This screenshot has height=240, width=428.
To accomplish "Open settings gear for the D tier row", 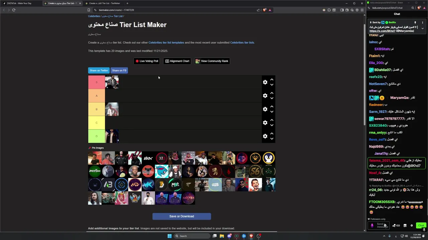I will tap(265, 136).
